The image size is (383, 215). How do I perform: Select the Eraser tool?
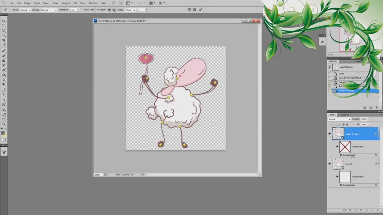4,70
